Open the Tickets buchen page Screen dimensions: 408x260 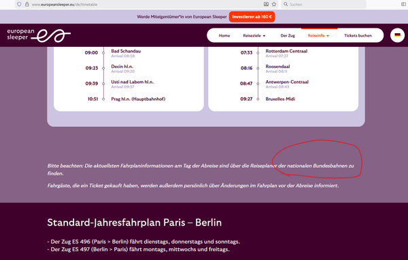(358, 35)
